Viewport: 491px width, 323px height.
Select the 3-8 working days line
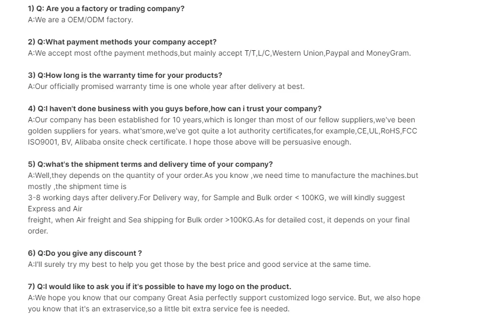tap(216, 198)
